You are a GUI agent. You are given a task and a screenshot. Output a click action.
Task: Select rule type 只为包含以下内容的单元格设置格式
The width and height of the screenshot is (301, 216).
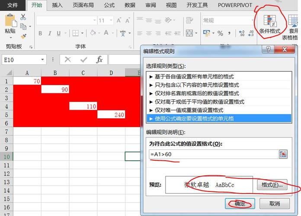click(x=219, y=85)
